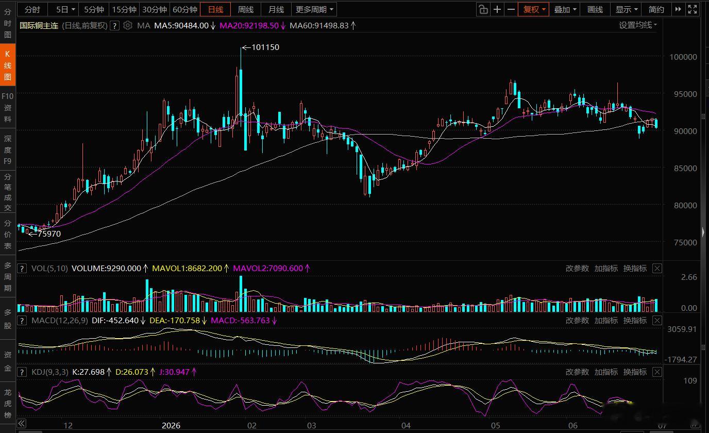Image resolution: width=709 pixels, height=433 pixels.
Task: Click the unlock padlock icon in the toolbar
Action: click(x=483, y=9)
